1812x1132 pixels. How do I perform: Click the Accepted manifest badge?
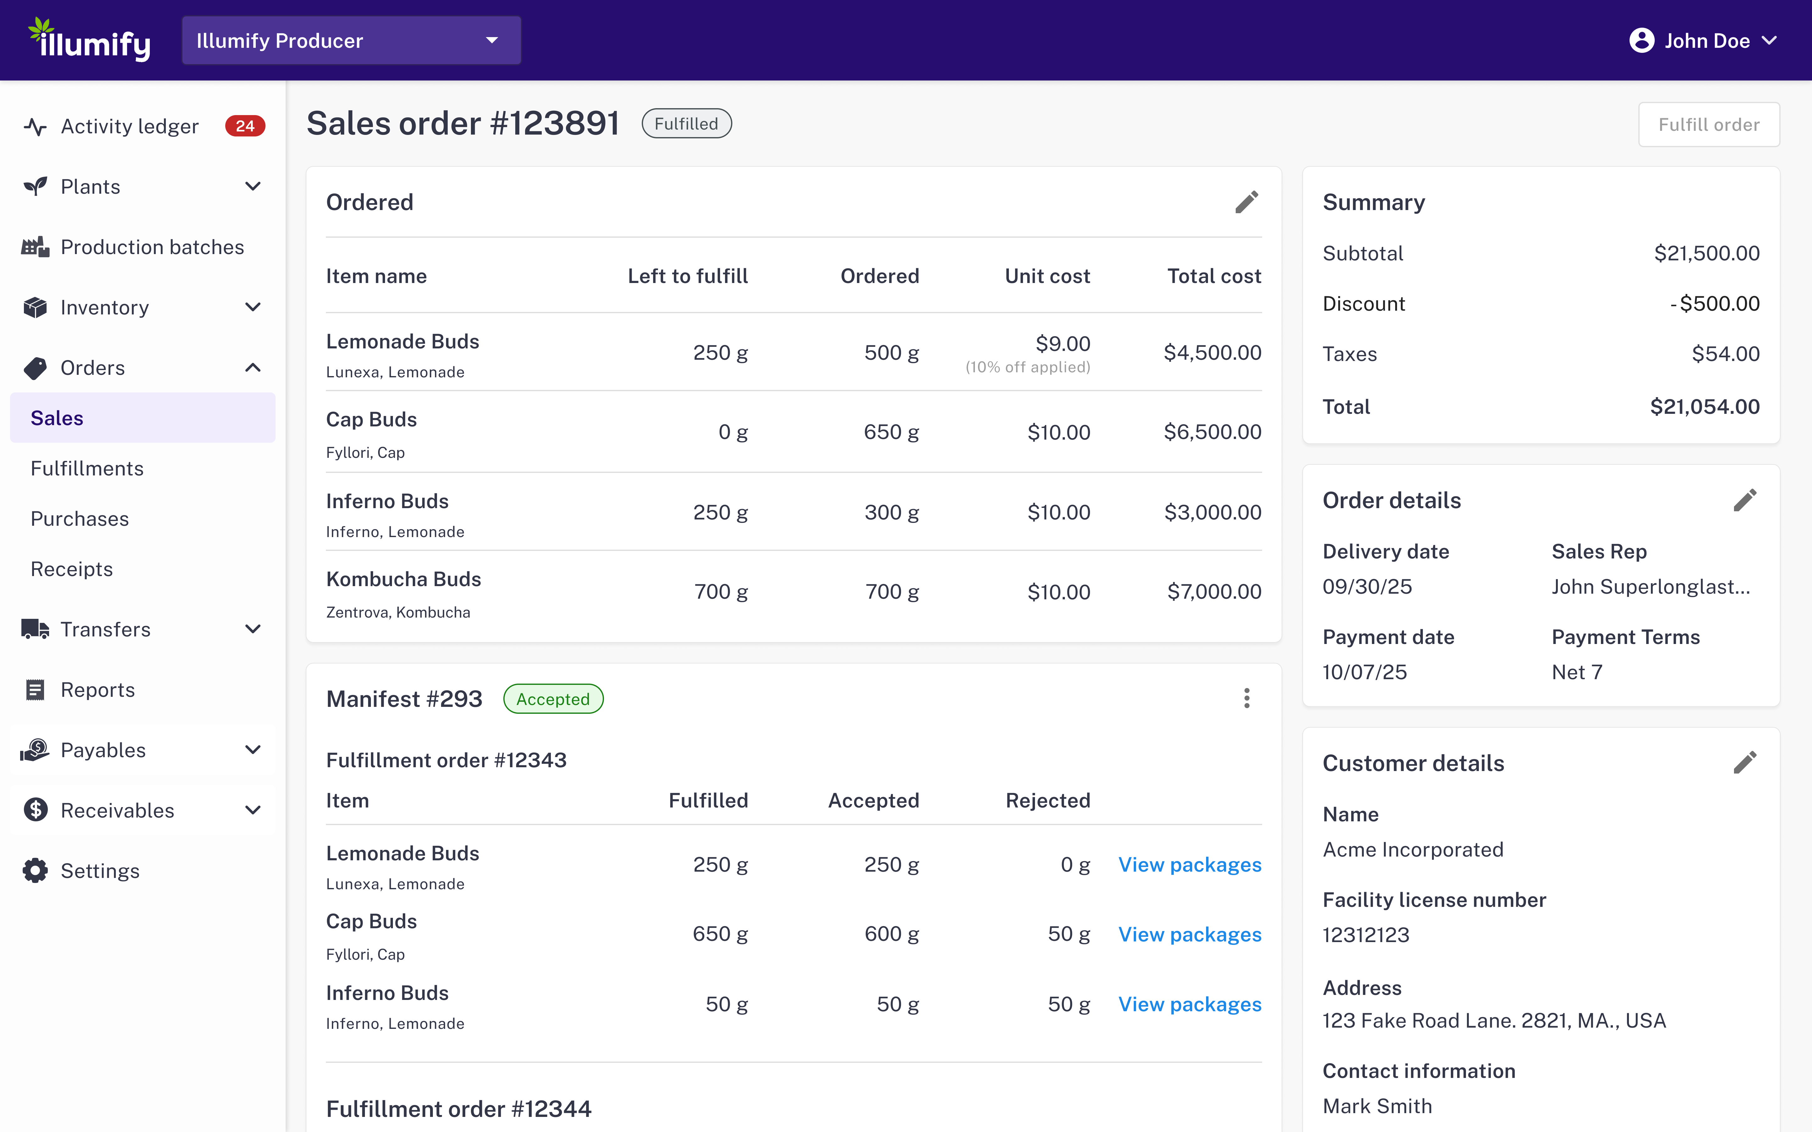tap(553, 698)
